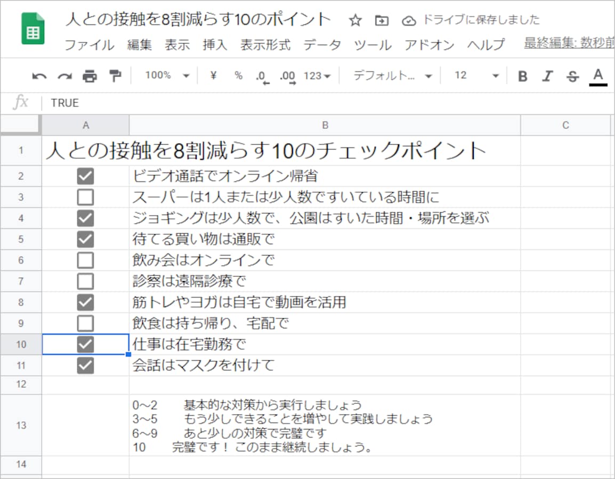Click the formula bar showing TRUE
This screenshot has width=615, height=479.
328,103
